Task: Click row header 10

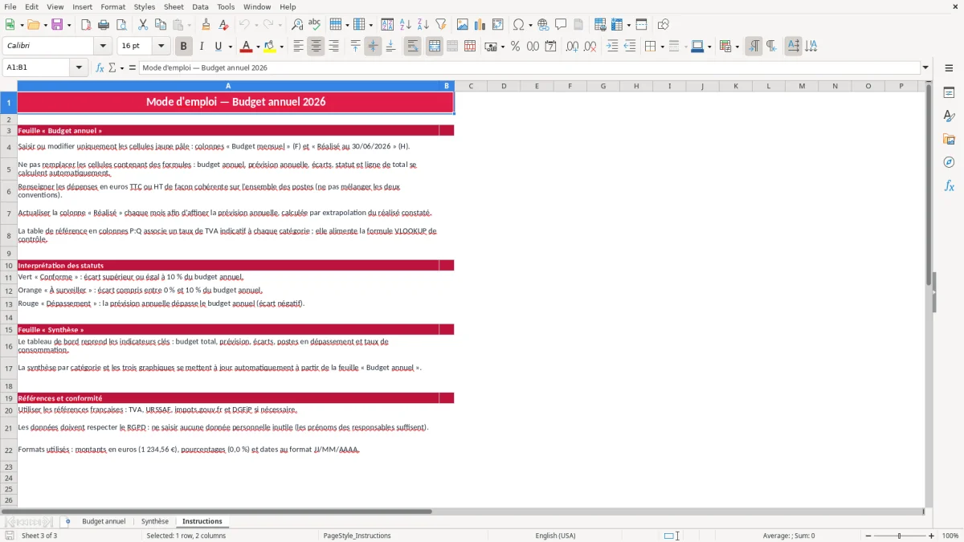Action: [9, 265]
